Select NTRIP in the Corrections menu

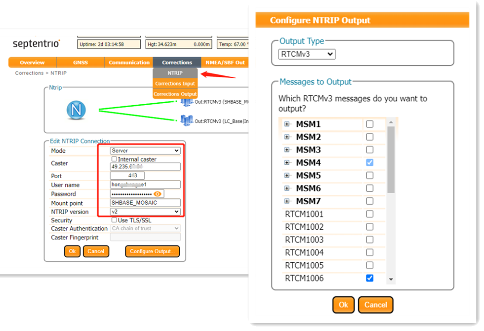coord(175,73)
